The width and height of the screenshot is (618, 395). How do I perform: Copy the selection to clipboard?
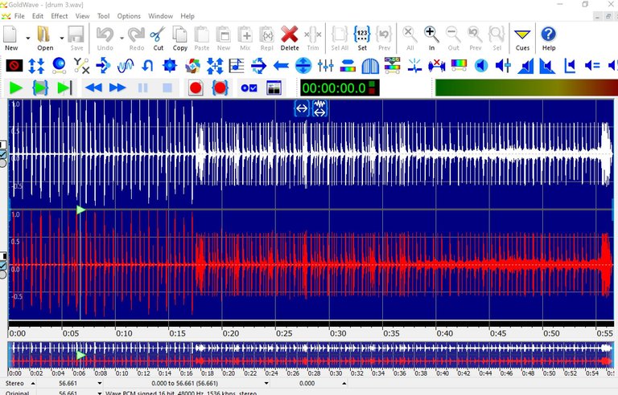click(x=180, y=38)
